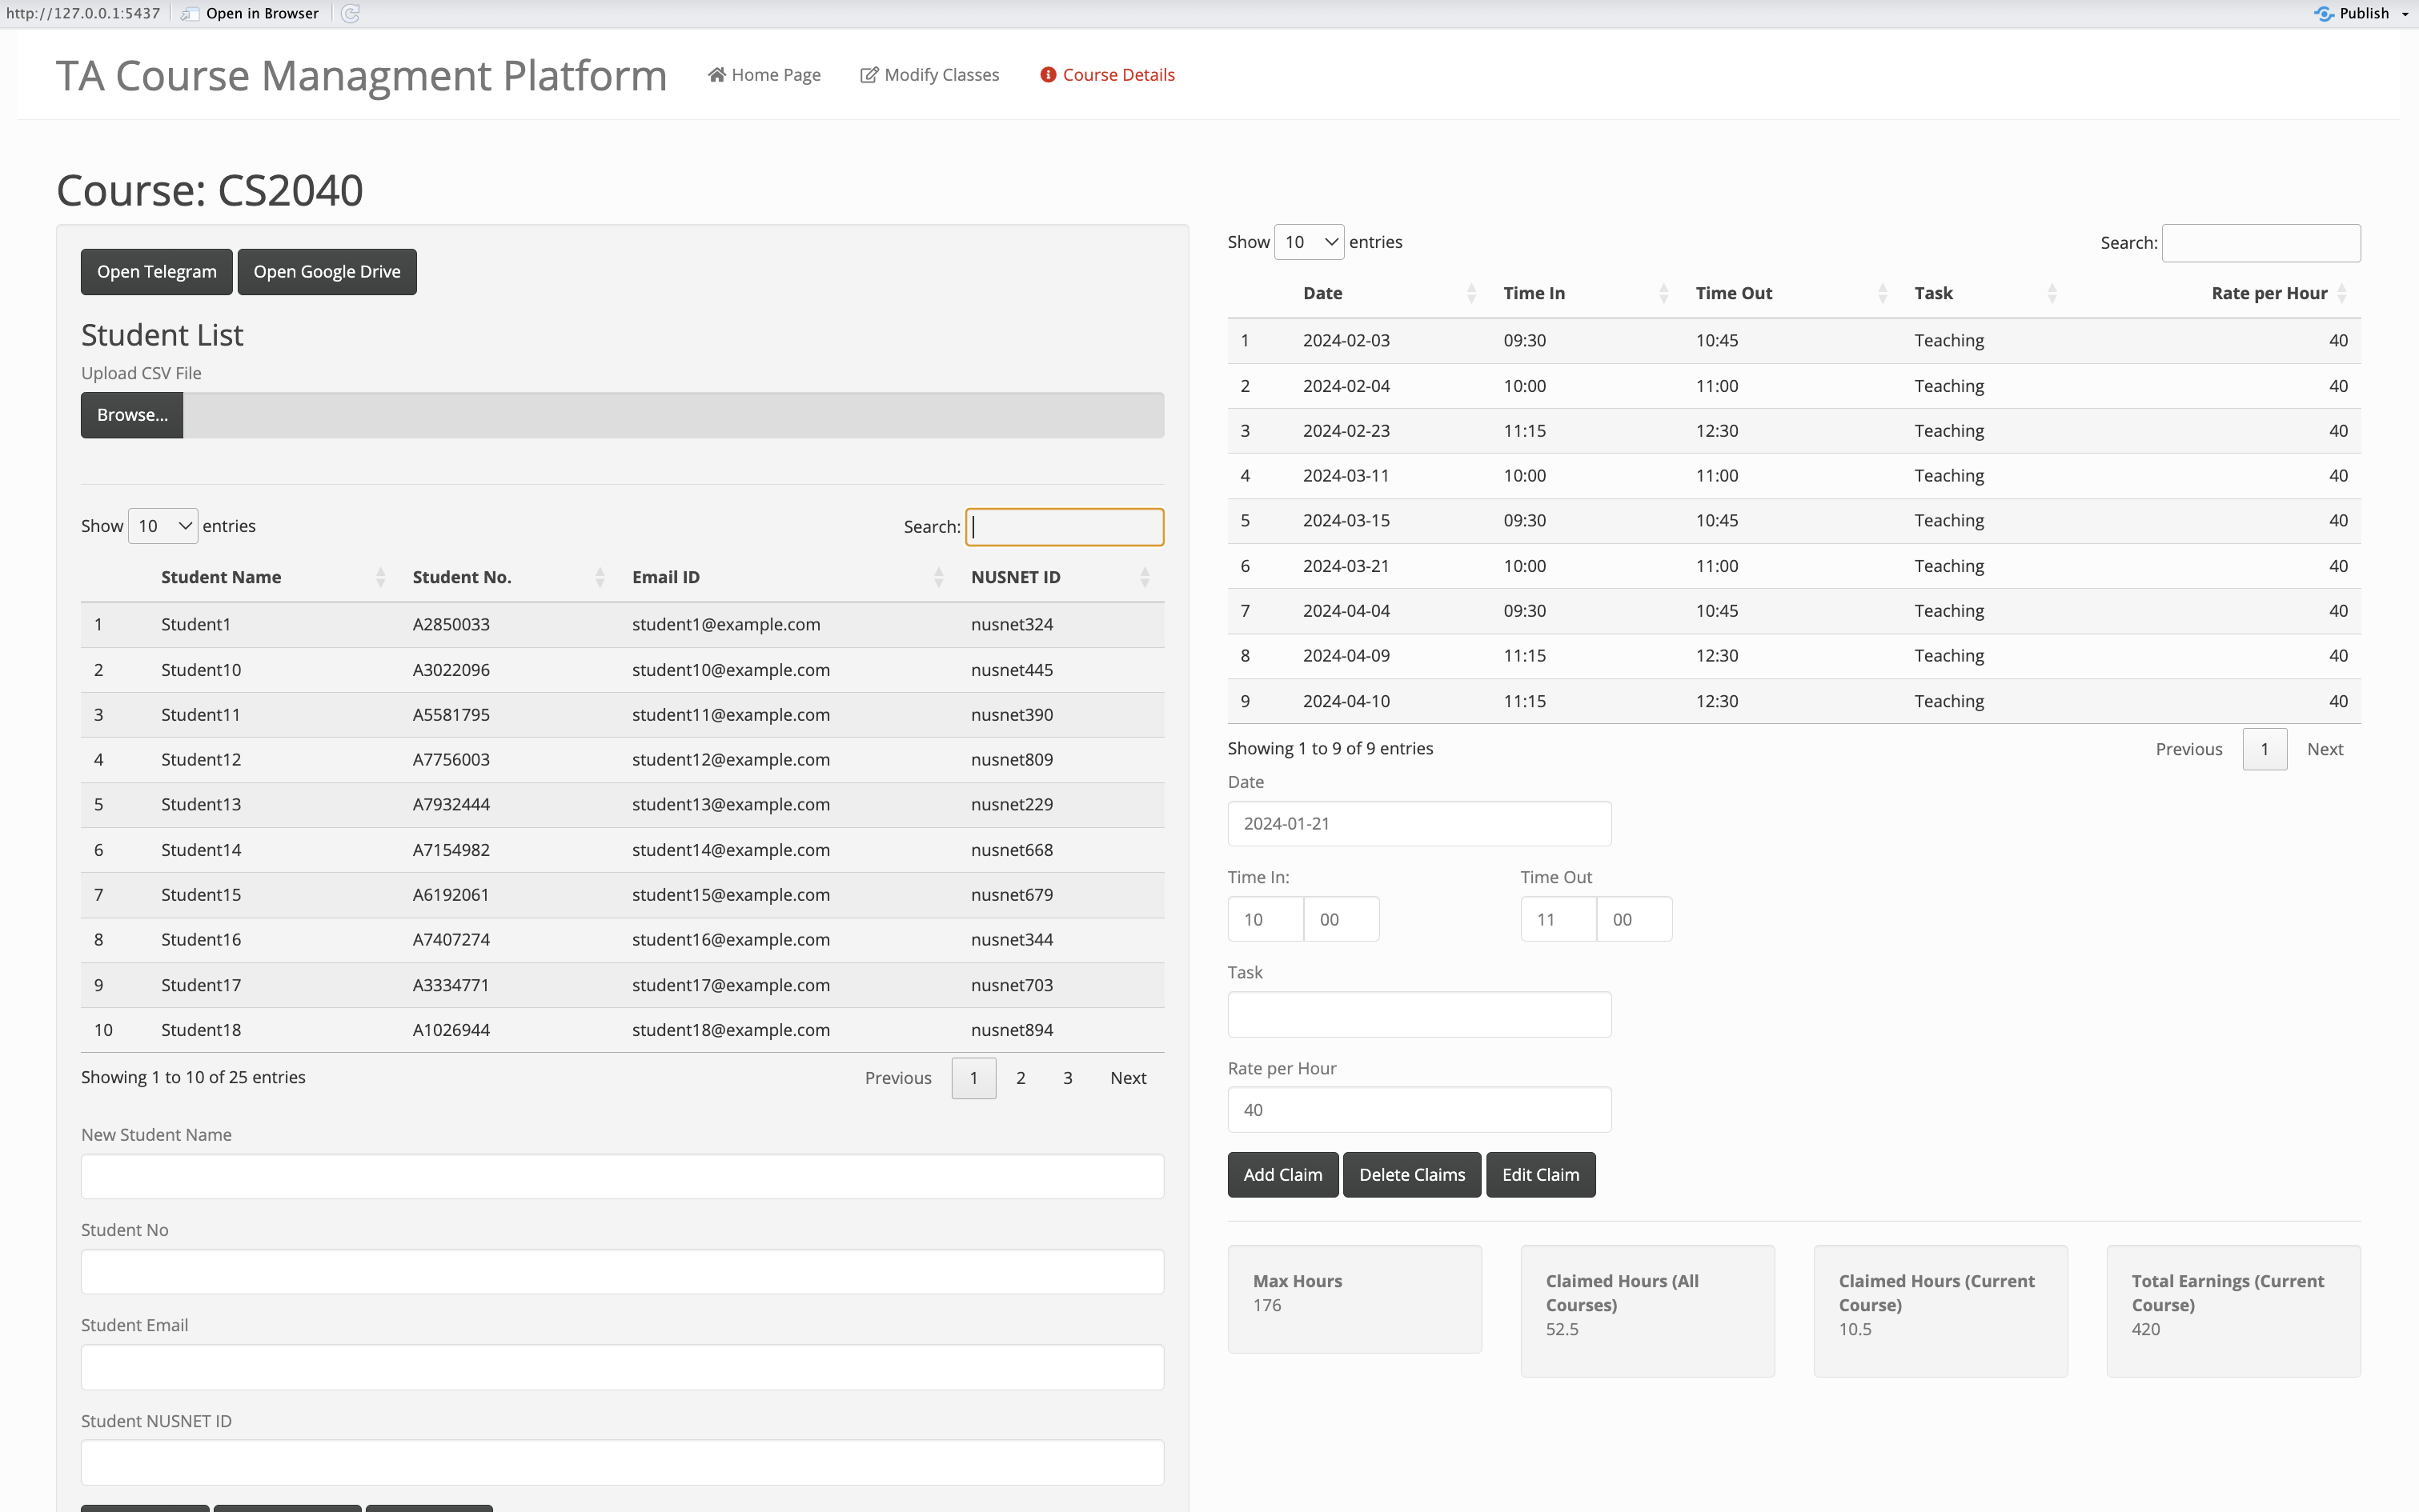Go to page 2 of student list
Viewport: 2419px width, 1512px height.
click(x=1021, y=1078)
